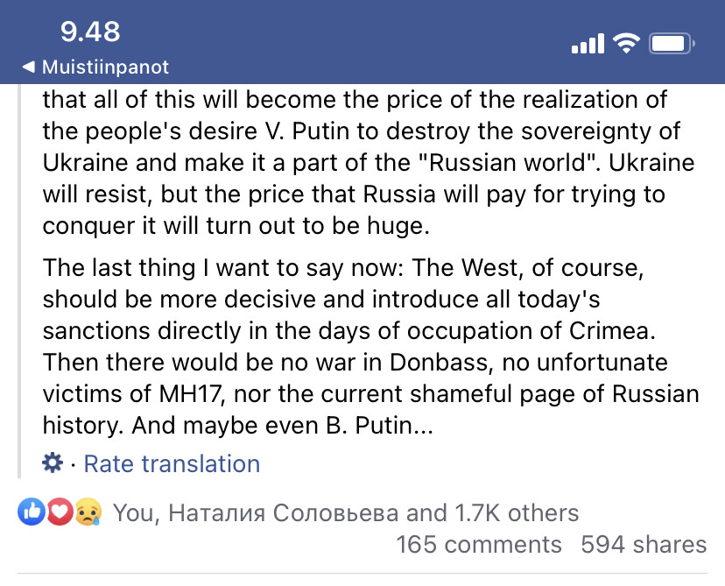Tap the battery indicator icon
The height and width of the screenshot is (586, 725).
pyautogui.click(x=672, y=44)
